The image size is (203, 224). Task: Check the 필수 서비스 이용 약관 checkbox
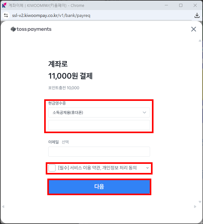[52, 168]
